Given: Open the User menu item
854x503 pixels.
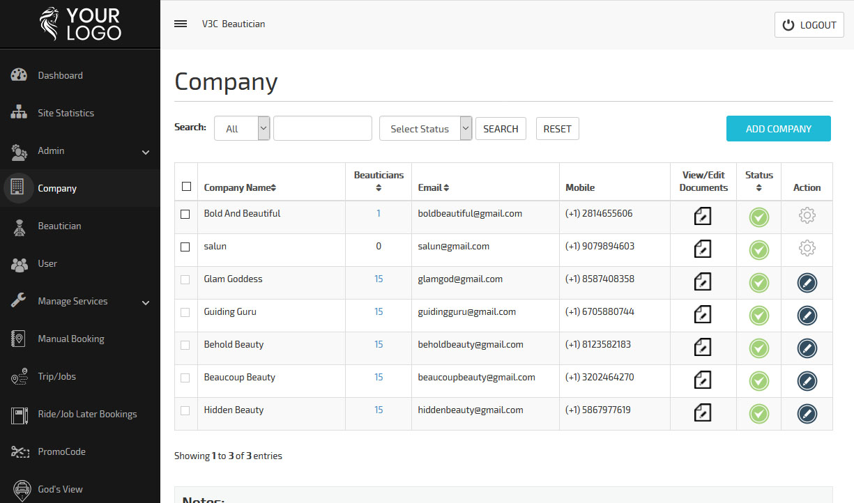Looking at the screenshot, I should (80, 263).
